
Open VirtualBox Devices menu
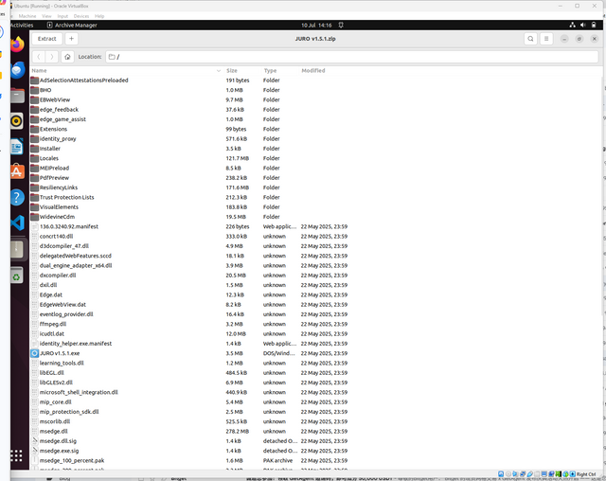(81, 16)
